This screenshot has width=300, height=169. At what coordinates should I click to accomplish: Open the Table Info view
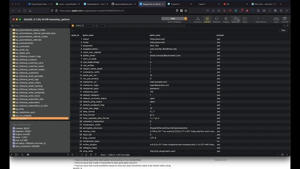(235, 19)
